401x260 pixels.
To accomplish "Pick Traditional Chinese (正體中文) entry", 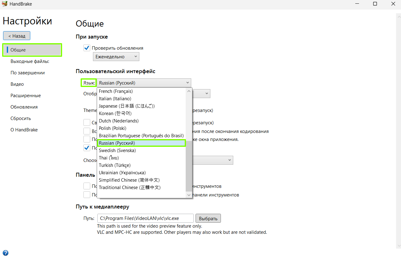I will [x=142, y=188].
